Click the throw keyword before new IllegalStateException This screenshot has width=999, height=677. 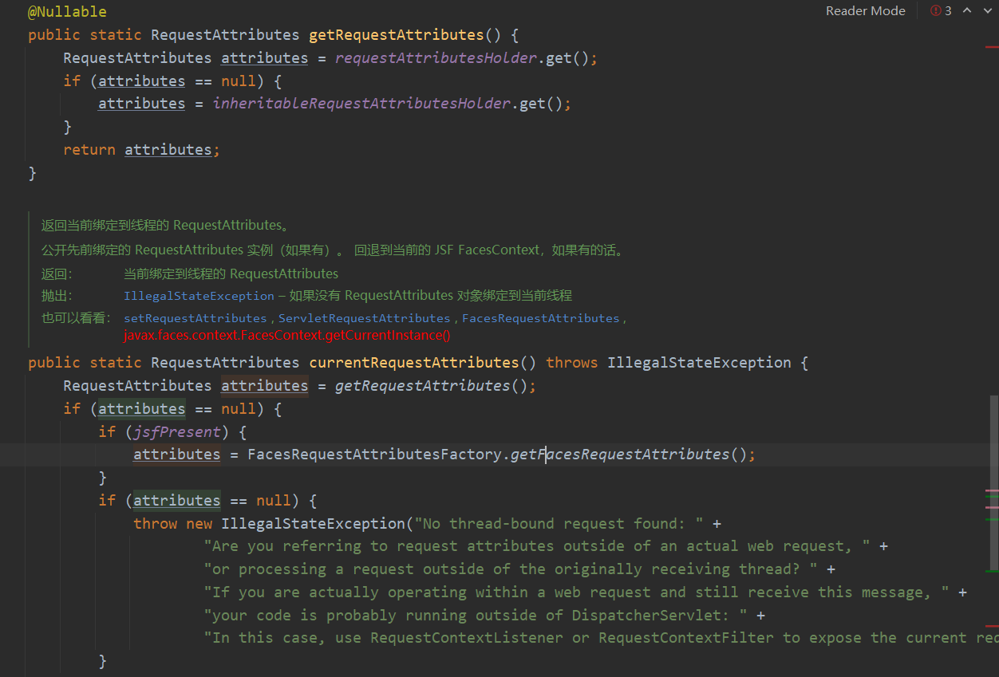point(155,524)
